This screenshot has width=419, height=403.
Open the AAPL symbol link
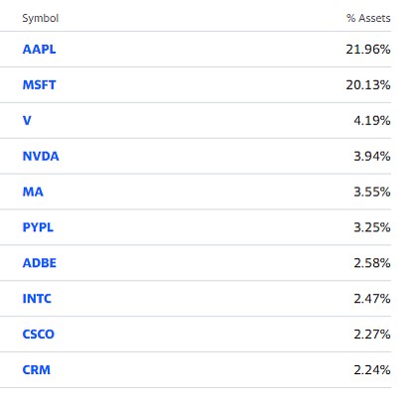[x=39, y=50]
